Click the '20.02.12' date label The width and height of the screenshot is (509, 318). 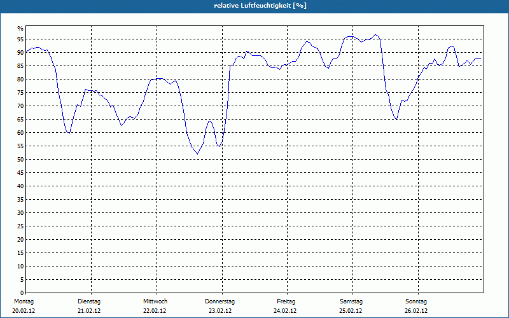click(x=24, y=311)
